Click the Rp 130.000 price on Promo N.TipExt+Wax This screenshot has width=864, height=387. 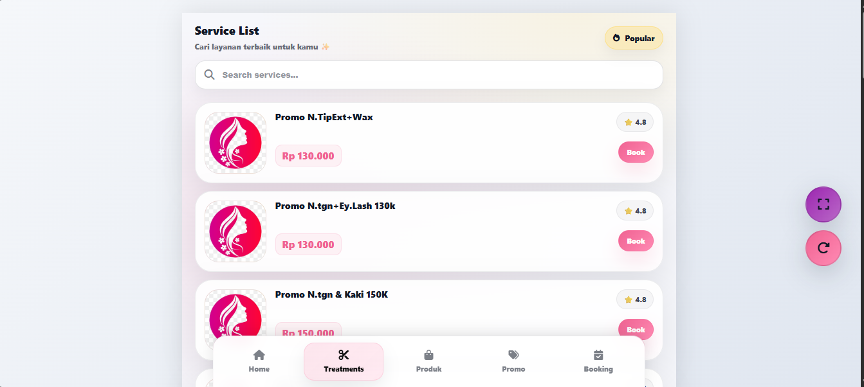coord(308,156)
